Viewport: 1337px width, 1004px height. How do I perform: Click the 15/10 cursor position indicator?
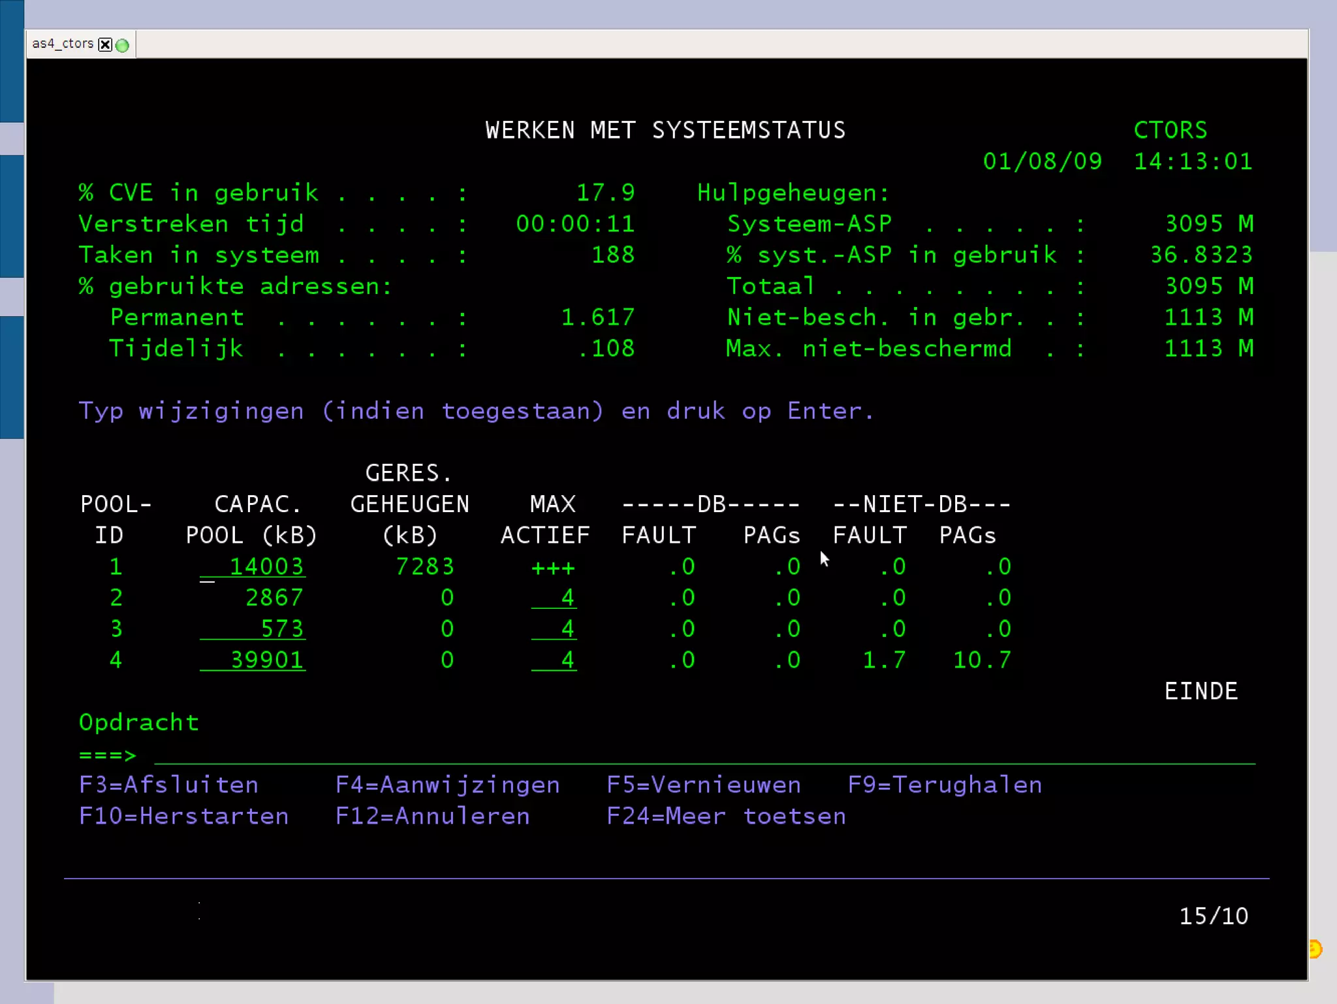tap(1213, 916)
